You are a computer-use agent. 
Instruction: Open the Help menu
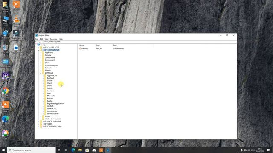tap(61, 39)
